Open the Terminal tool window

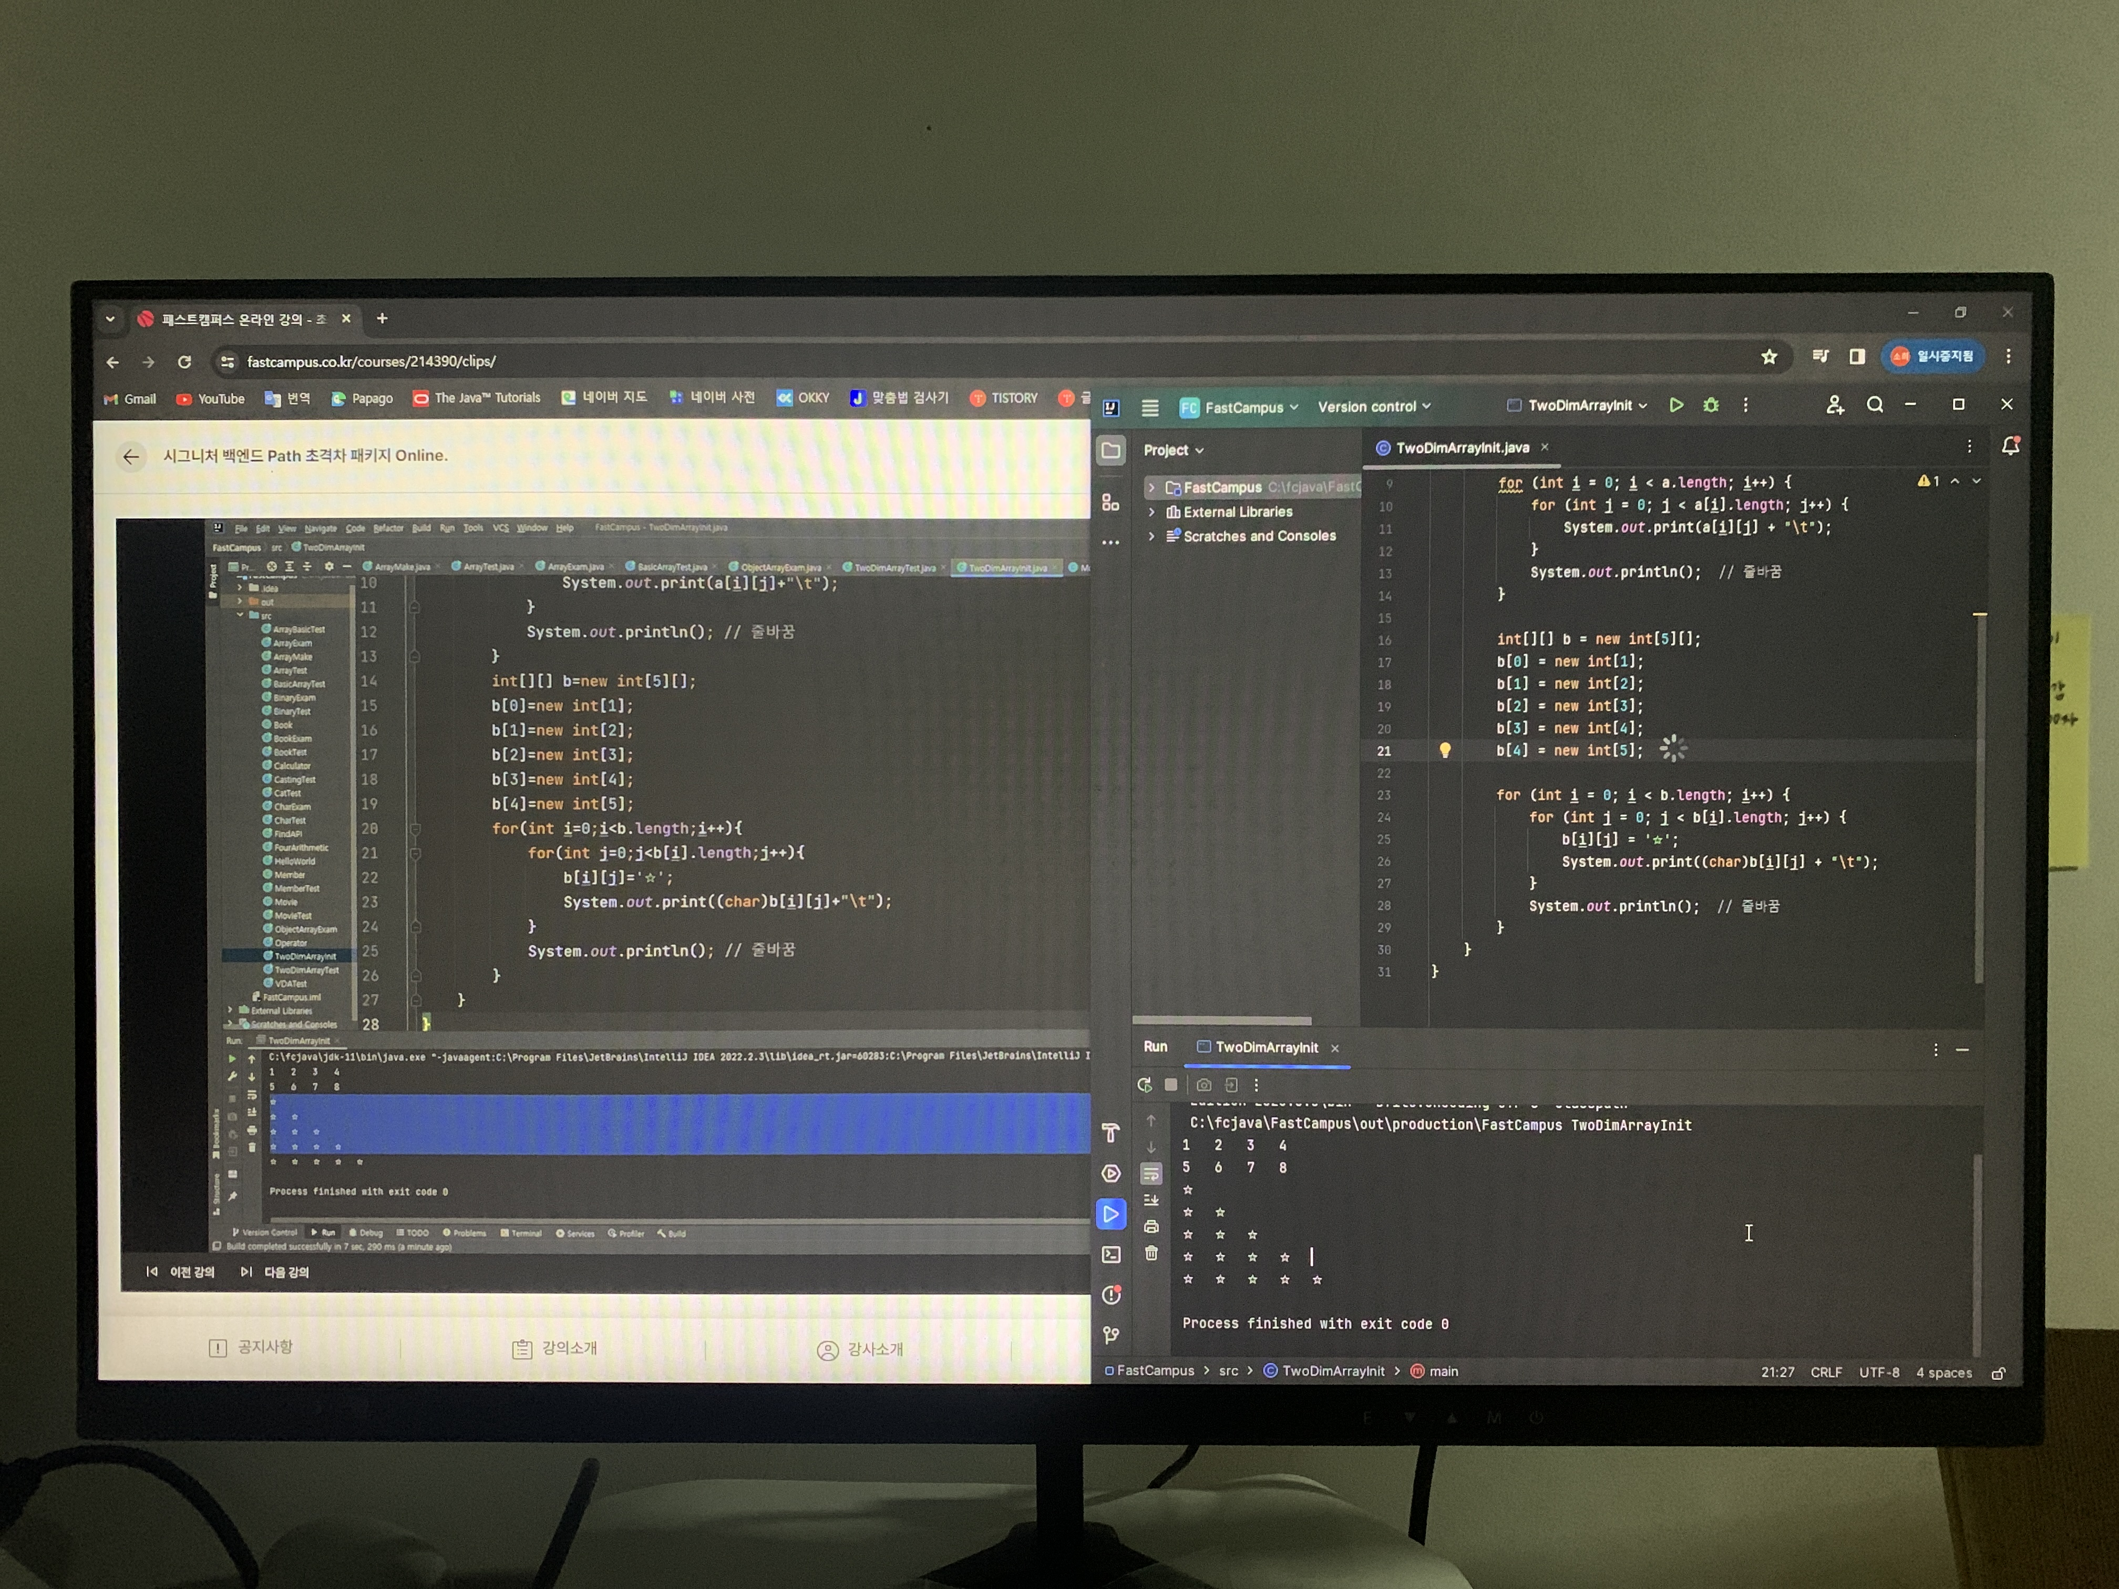point(1111,1255)
